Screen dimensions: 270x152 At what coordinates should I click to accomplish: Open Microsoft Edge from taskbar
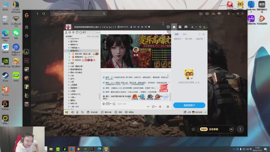tap(99, 149)
